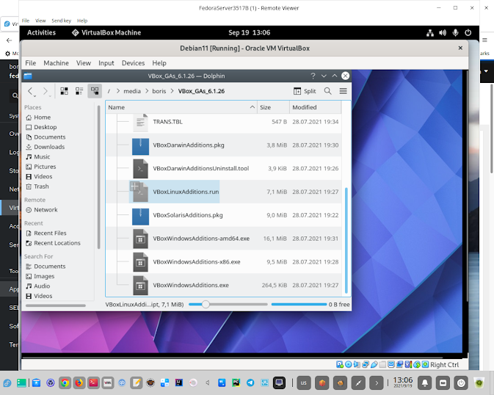Click the free space bar in status bar
This screenshot has height=395, width=494.
pos(299,305)
